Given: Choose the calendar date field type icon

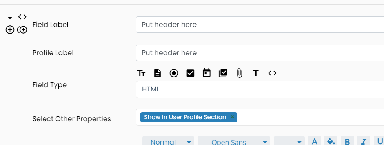Looking at the screenshot, I should tap(207, 73).
